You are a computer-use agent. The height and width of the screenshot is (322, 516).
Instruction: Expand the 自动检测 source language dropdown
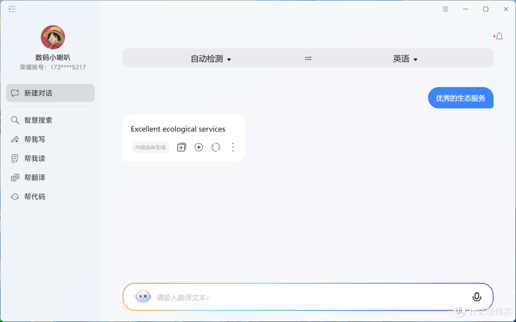[211, 59]
